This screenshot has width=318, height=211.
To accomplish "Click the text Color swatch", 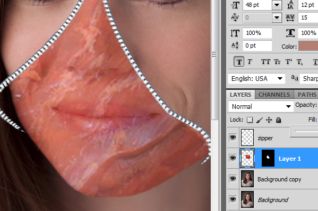I will coord(308,45).
